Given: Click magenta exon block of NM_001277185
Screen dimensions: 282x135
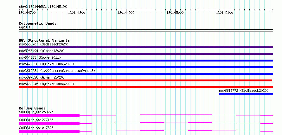Looking at the screenshot, I should (49, 124).
